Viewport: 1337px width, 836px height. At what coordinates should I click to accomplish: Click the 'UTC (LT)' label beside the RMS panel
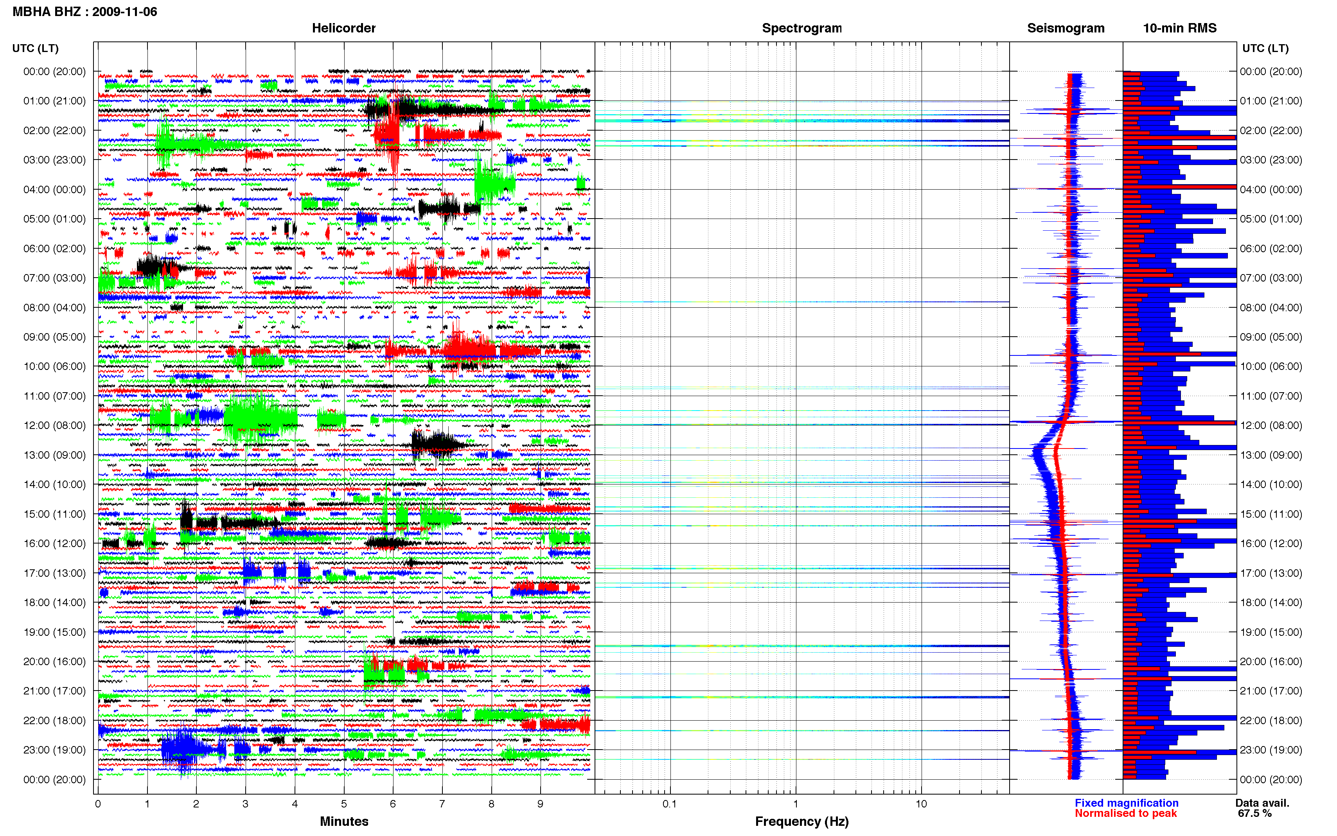(x=1265, y=48)
